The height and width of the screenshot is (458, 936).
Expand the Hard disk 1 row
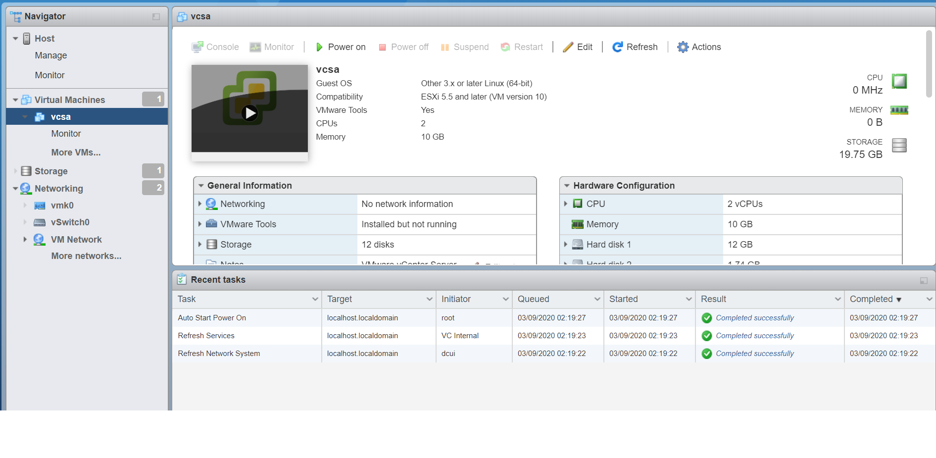click(x=566, y=244)
